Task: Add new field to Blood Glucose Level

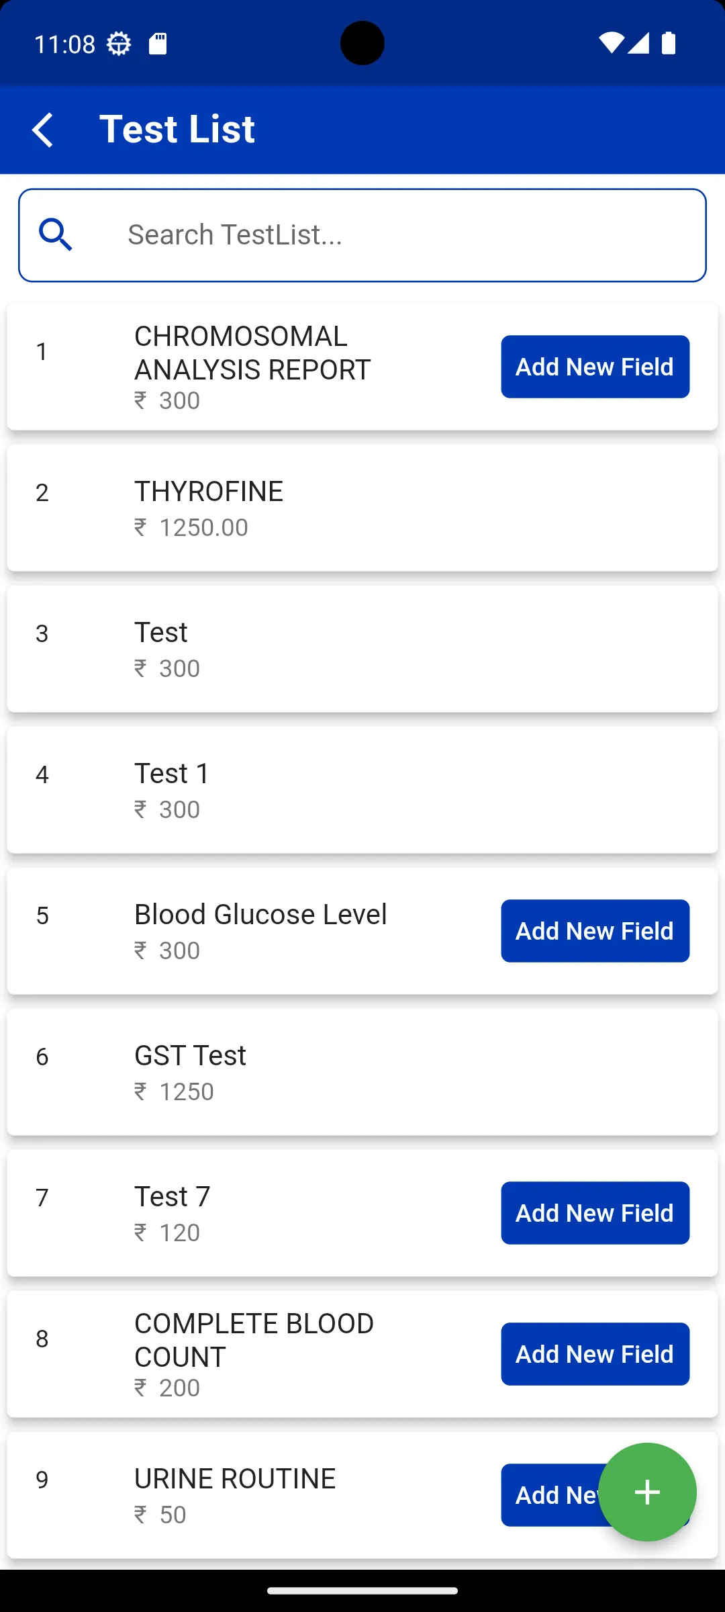Action: click(595, 931)
